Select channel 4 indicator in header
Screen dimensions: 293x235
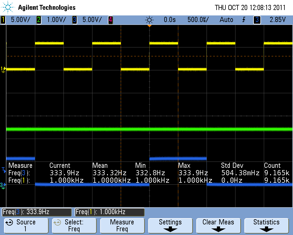[110, 20]
